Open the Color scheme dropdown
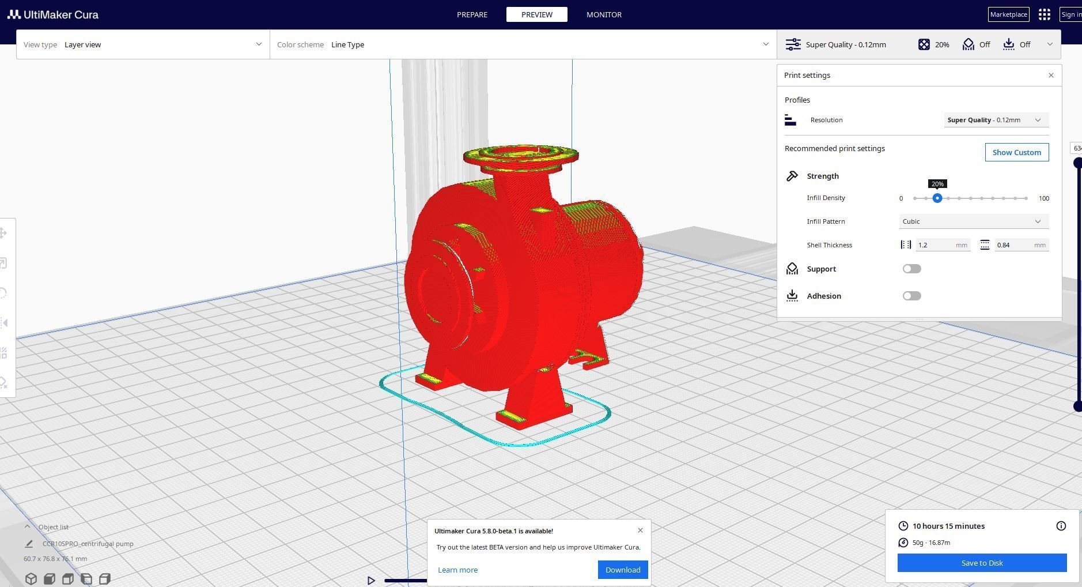Image resolution: width=1082 pixels, height=587 pixels. [523, 44]
